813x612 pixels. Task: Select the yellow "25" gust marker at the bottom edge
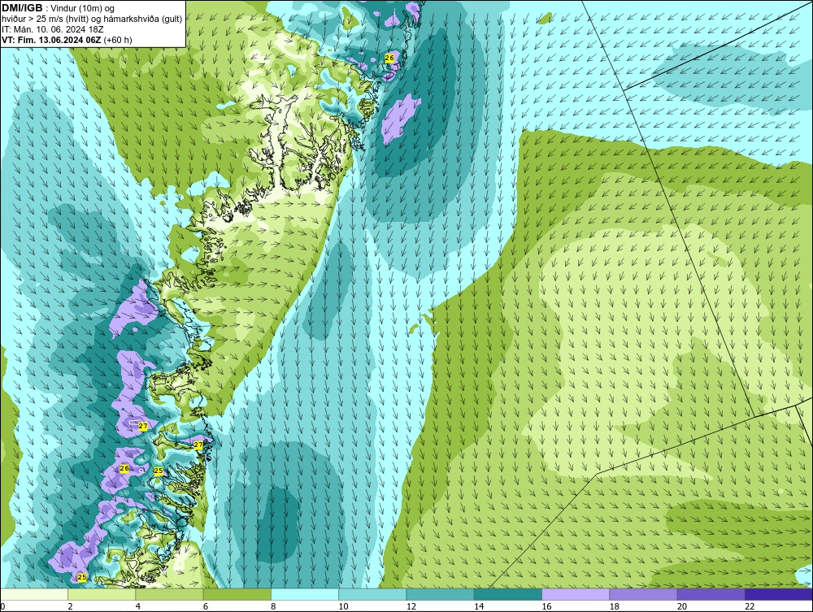pyautogui.click(x=82, y=577)
